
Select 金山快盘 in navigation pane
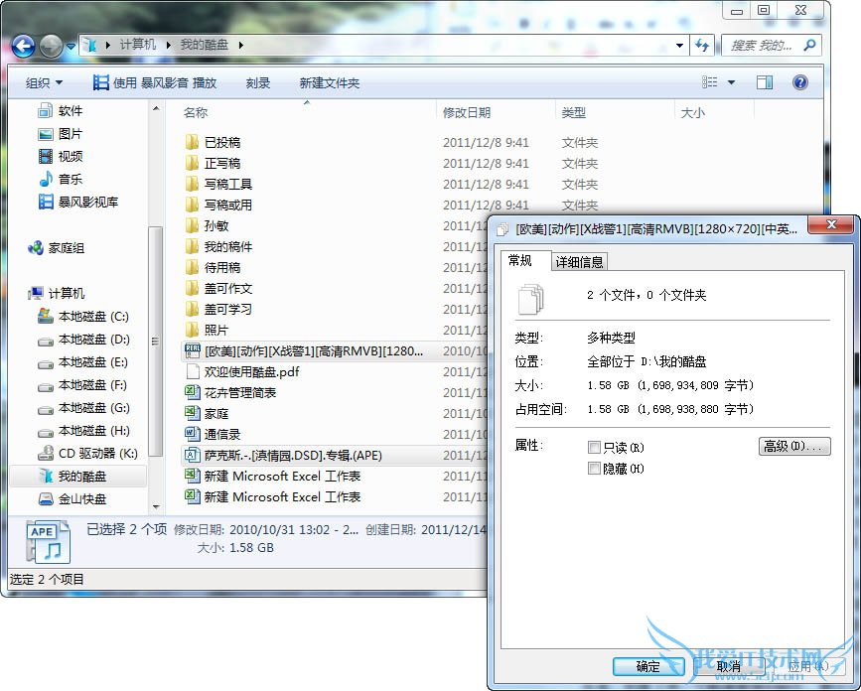click(72, 499)
